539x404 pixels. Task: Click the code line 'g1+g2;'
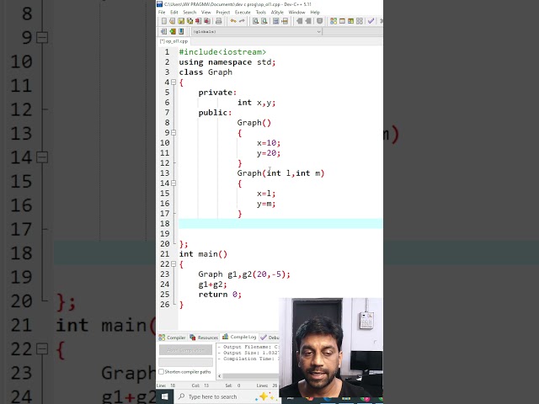(x=212, y=284)
